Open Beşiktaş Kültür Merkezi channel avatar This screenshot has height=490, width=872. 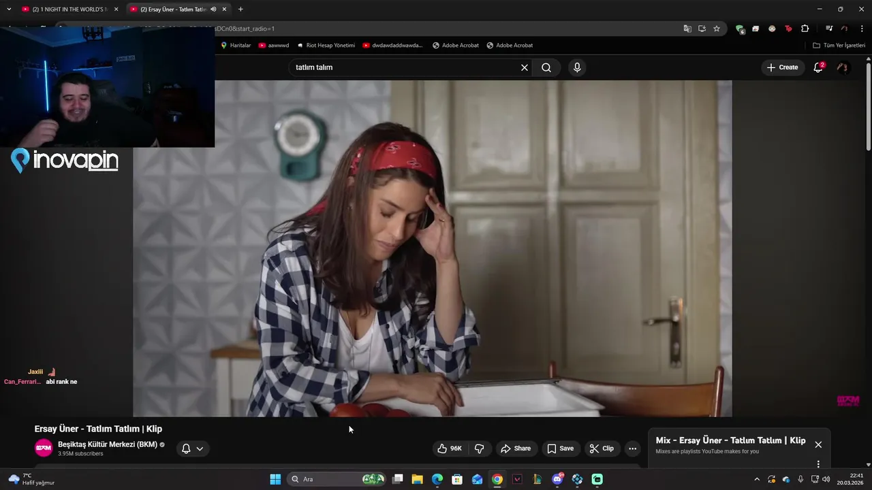click(x=44, y=448)
